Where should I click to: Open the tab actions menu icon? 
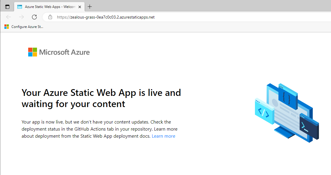(7, 7)
